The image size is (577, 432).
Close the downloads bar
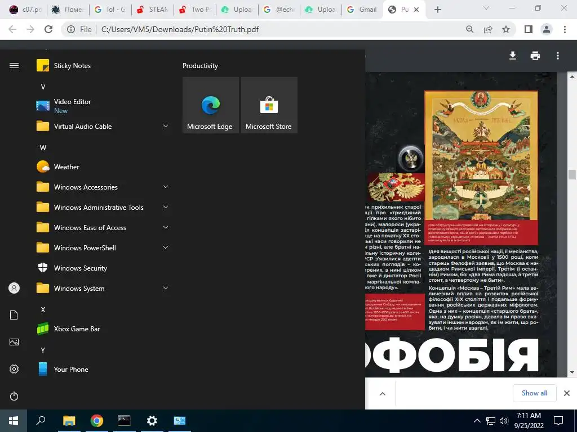point(567,393)
